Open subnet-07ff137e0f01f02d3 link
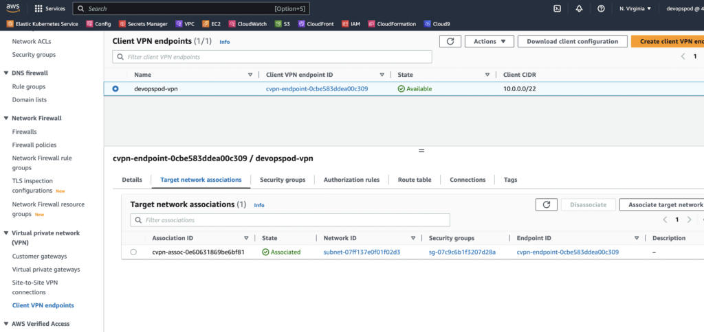 coord(362,252)
